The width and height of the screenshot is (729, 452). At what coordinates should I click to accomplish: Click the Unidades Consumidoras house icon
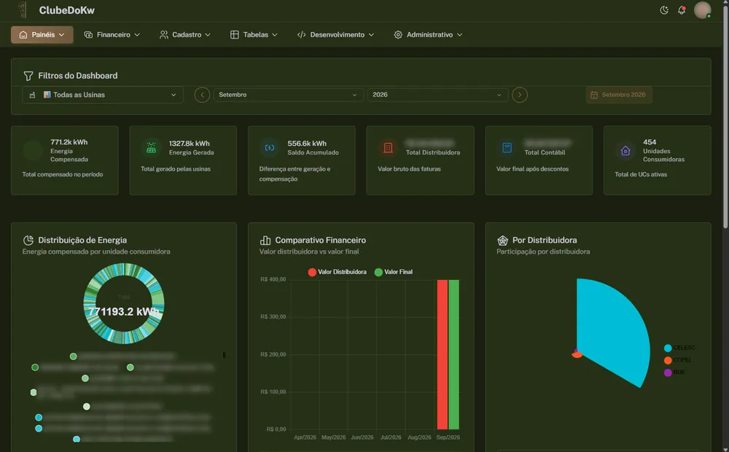click(x=625, y=151)
